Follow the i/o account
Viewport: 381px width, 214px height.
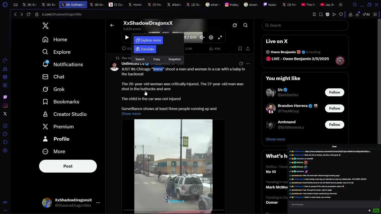click(335, 92)
